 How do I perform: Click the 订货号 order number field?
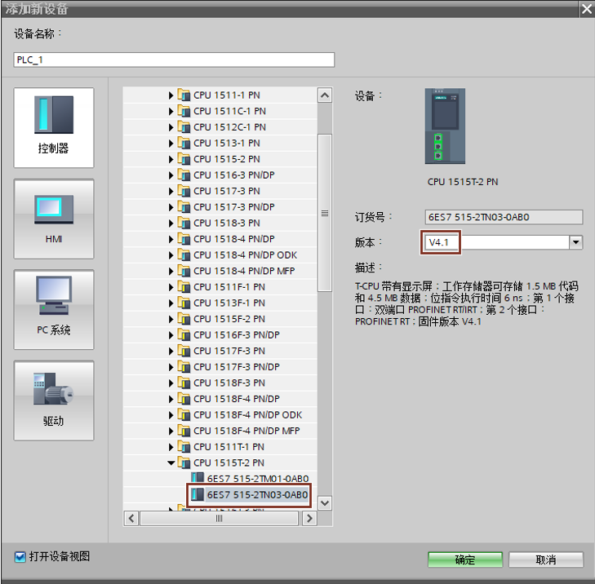[504, 217]
